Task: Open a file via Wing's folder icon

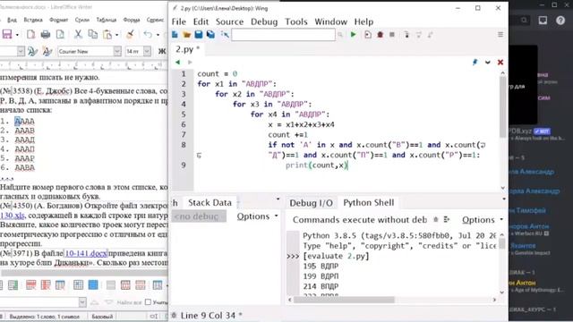Action: coord(187,35)
